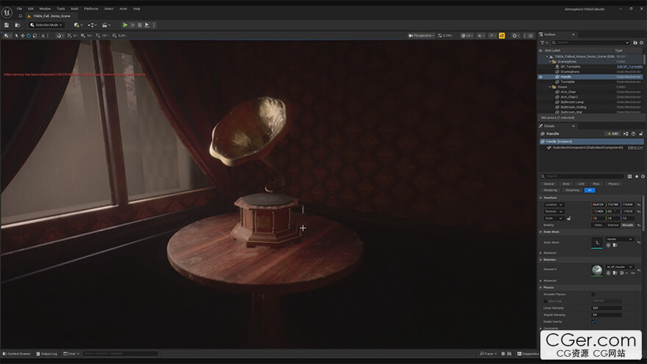Toggle the Simulate Physics checkbox
This screenshot has height=364, width=647.
click(593, 294)
